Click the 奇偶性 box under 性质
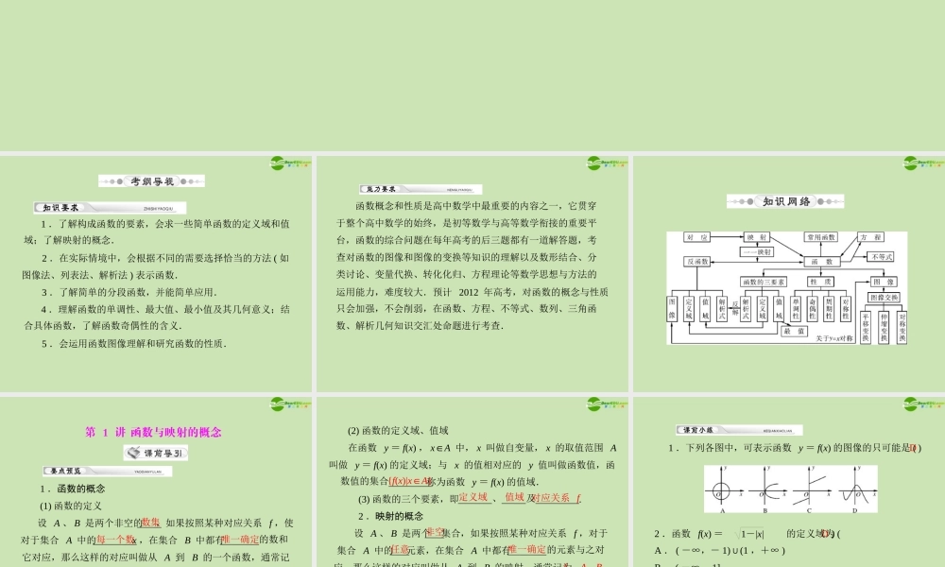The height and width of the screenshot is (567, 945). point(813,308)
